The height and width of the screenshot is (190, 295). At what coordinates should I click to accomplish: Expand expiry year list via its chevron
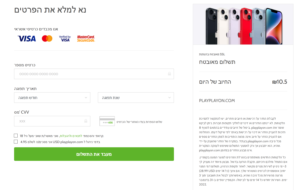169,98
